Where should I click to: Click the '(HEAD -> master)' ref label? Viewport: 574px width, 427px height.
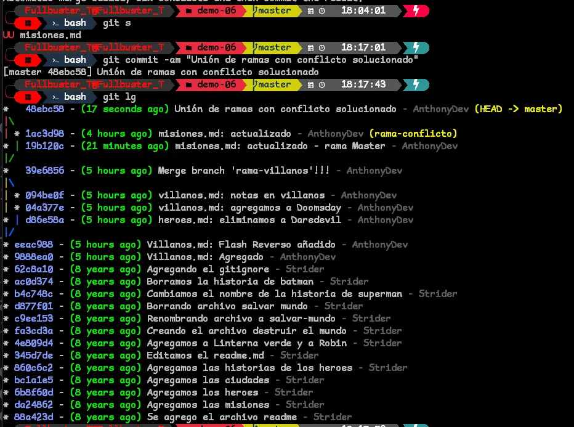click(518, 109)
